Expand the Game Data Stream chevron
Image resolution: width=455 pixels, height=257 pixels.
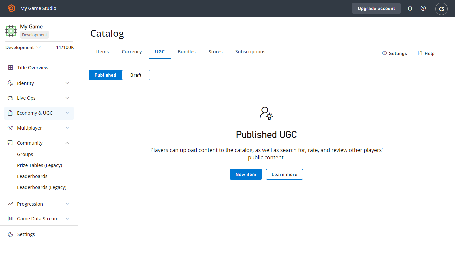point(67,219)
